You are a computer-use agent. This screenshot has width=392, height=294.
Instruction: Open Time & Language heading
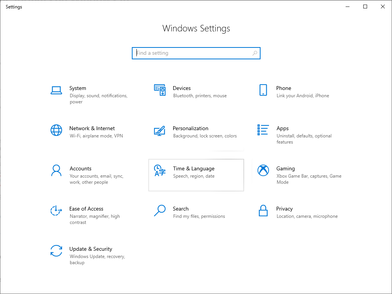(194, 168)
